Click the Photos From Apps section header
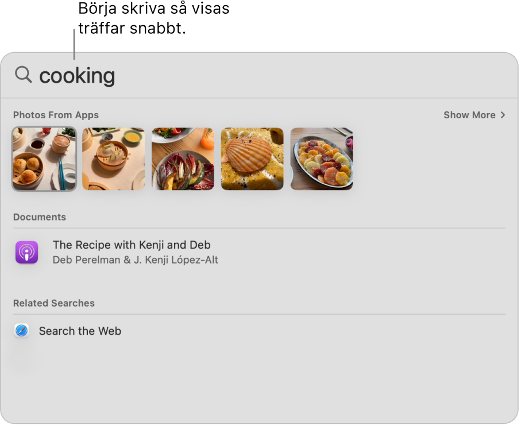 point(56,115)
